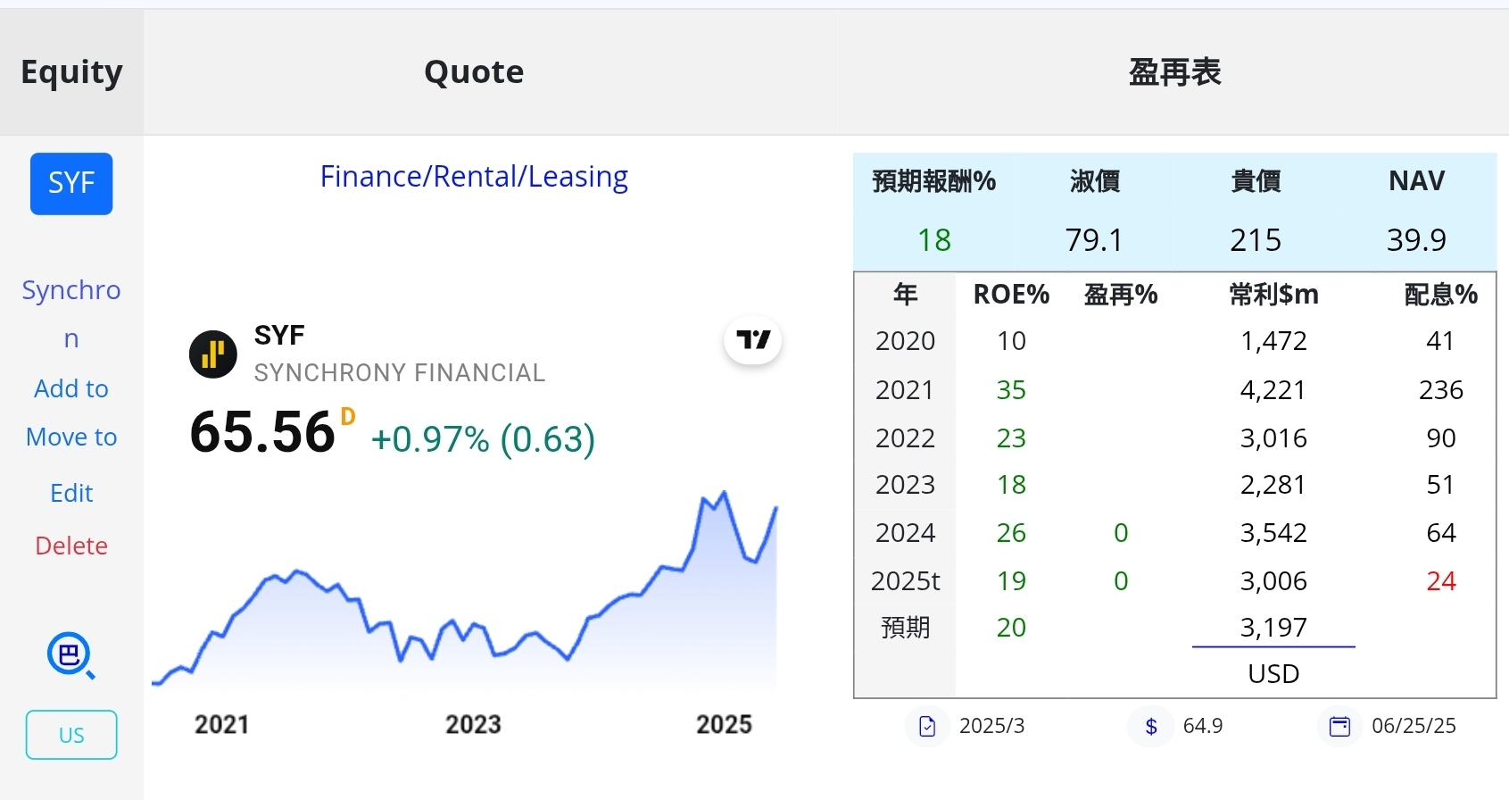Click the 預期 profit value 3,197
This screenshot has width=1509, height=800.
coord(1273,628)
